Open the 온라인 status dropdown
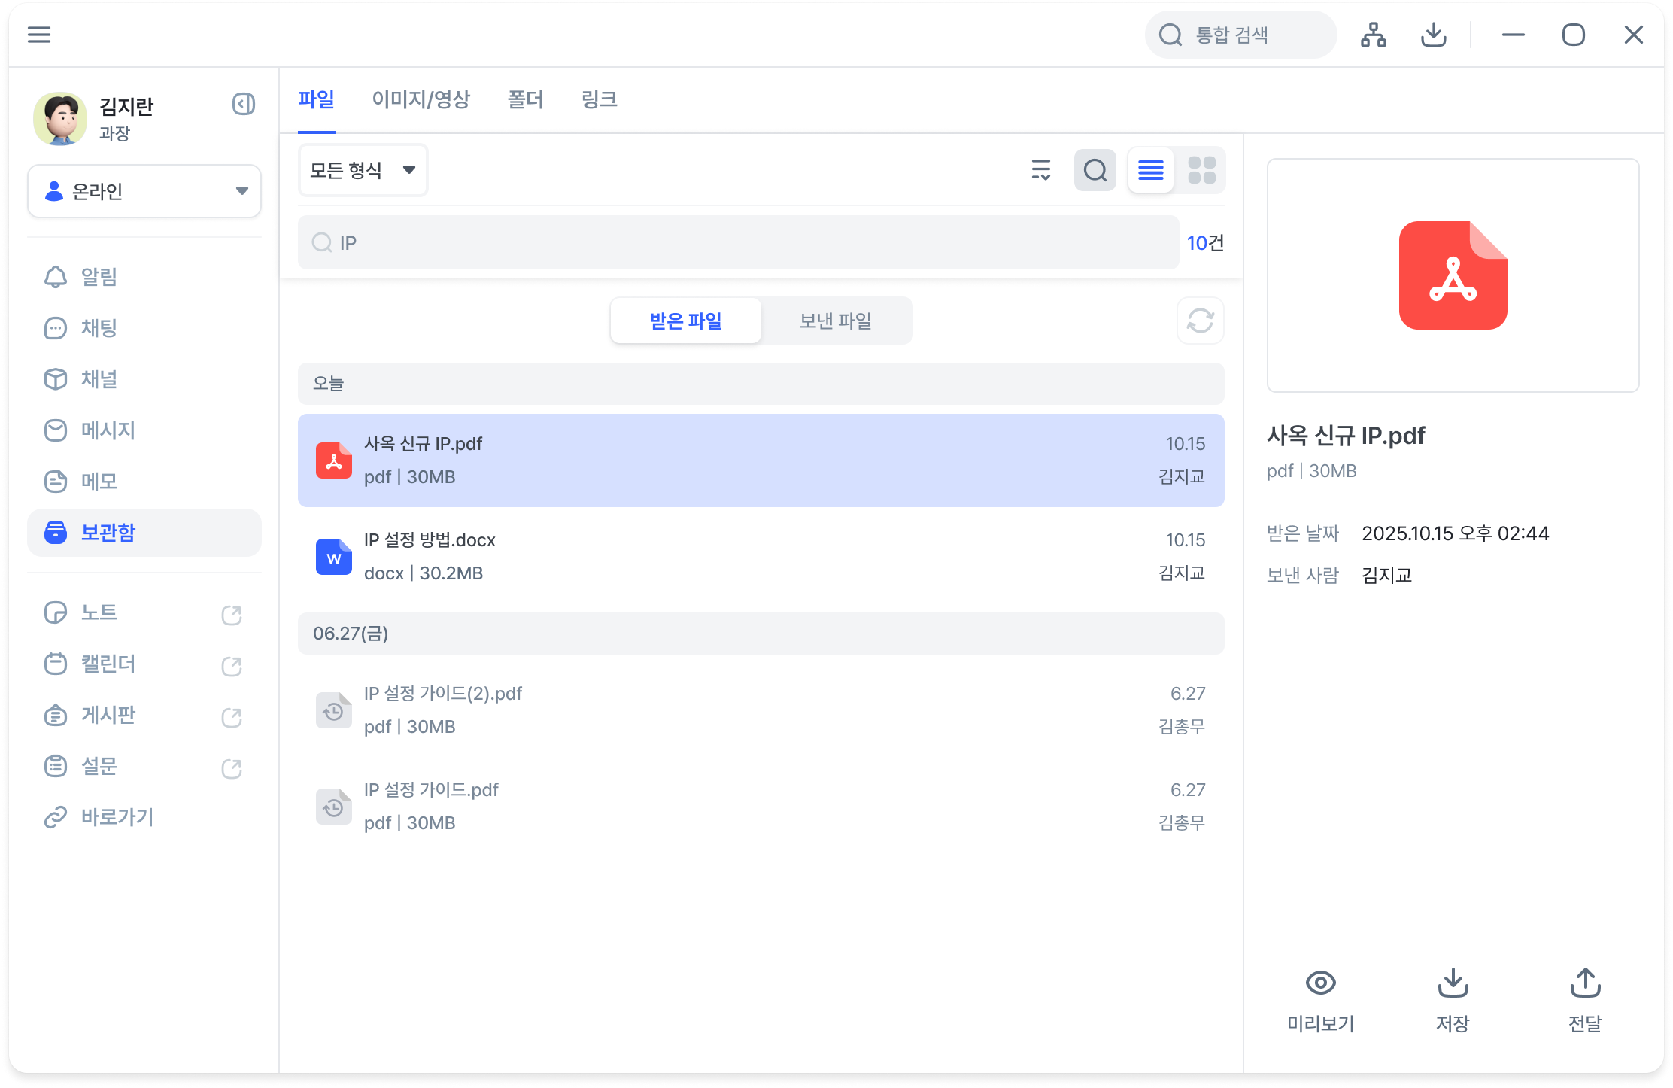 144,191
